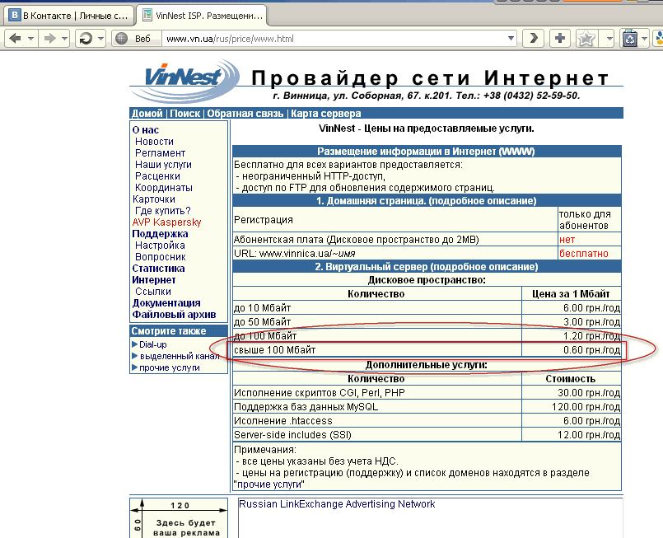The image size is (663, 538).
Task: Click 'Исолнение .htaccess' row text
Action: click(x=282, y=421)
